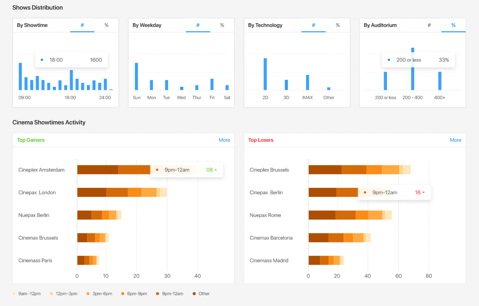This screenshot has width=479, height=306.
Task: Switch By Technology chart to % view
Action: point(338,25)
